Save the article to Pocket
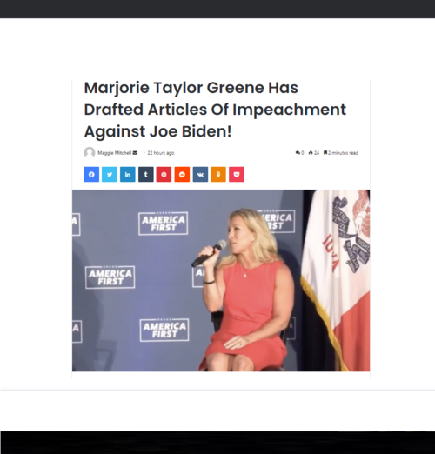This screenshot has width=435, height=454. click(x=237, y=174)
